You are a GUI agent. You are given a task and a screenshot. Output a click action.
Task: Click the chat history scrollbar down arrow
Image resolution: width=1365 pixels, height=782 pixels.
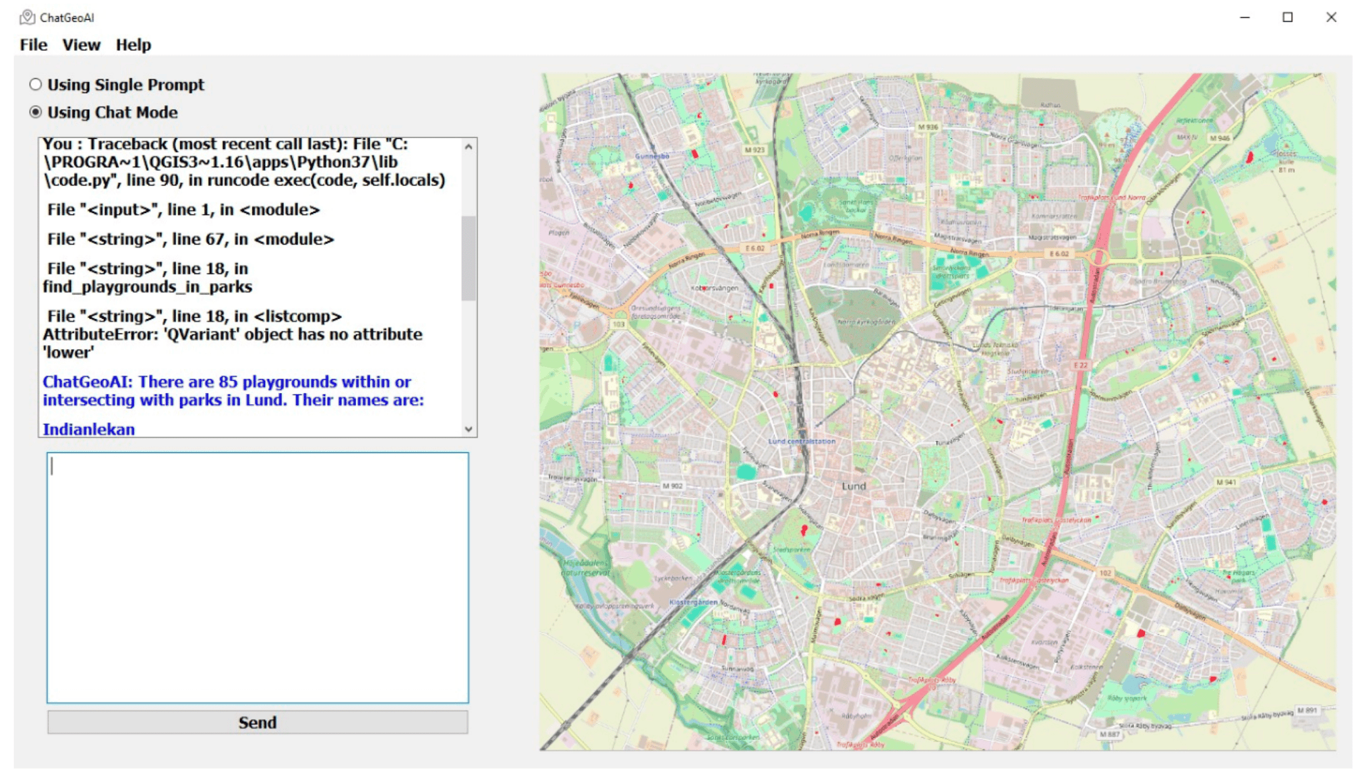point(468,428)
